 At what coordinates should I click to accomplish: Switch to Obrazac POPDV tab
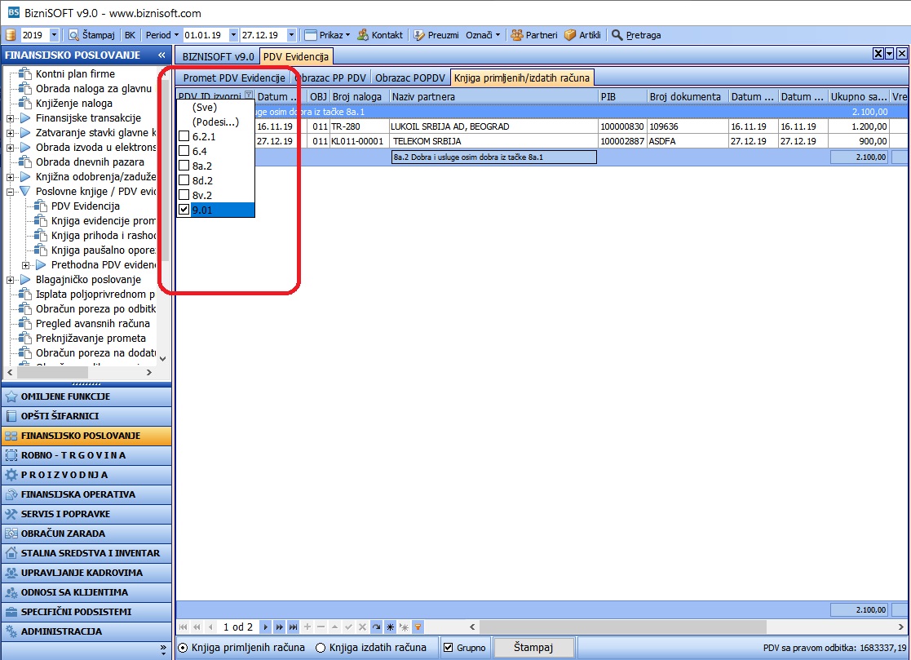(409, 78)
